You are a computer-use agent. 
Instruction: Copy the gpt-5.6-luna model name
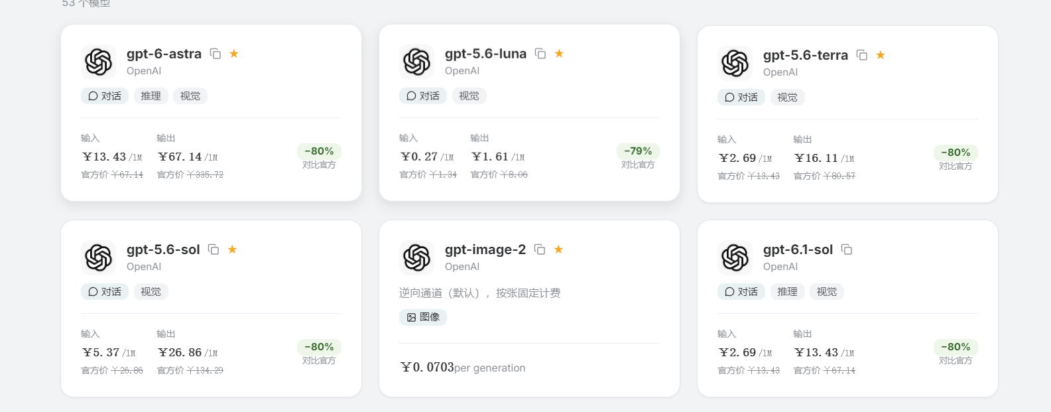coord(540,54)
